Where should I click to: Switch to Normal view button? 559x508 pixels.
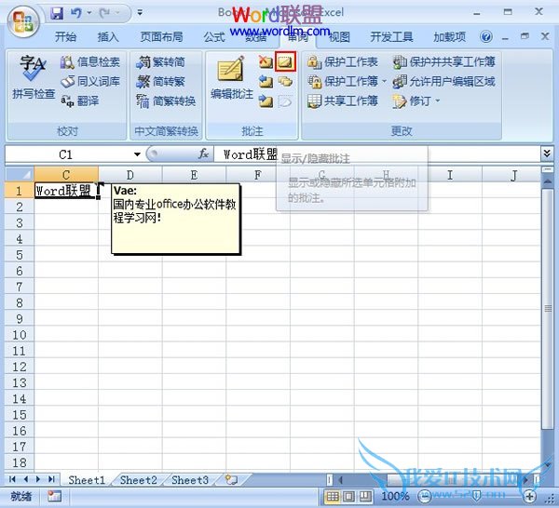pyautogui.click(x=333, y=496)
